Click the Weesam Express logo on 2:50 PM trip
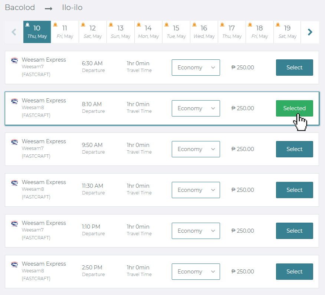 14,265
